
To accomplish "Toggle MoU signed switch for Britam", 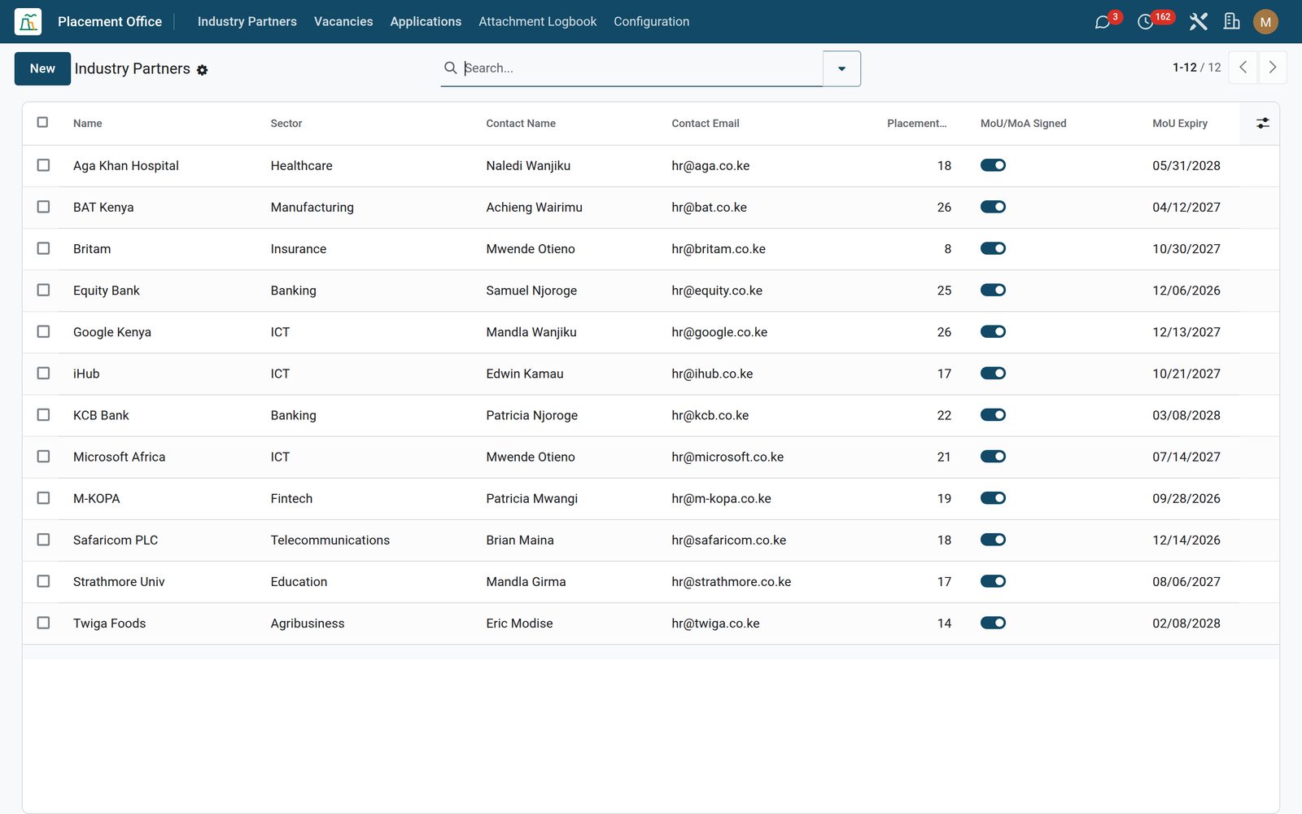I will pyautogui.click(x=993, y=248).
